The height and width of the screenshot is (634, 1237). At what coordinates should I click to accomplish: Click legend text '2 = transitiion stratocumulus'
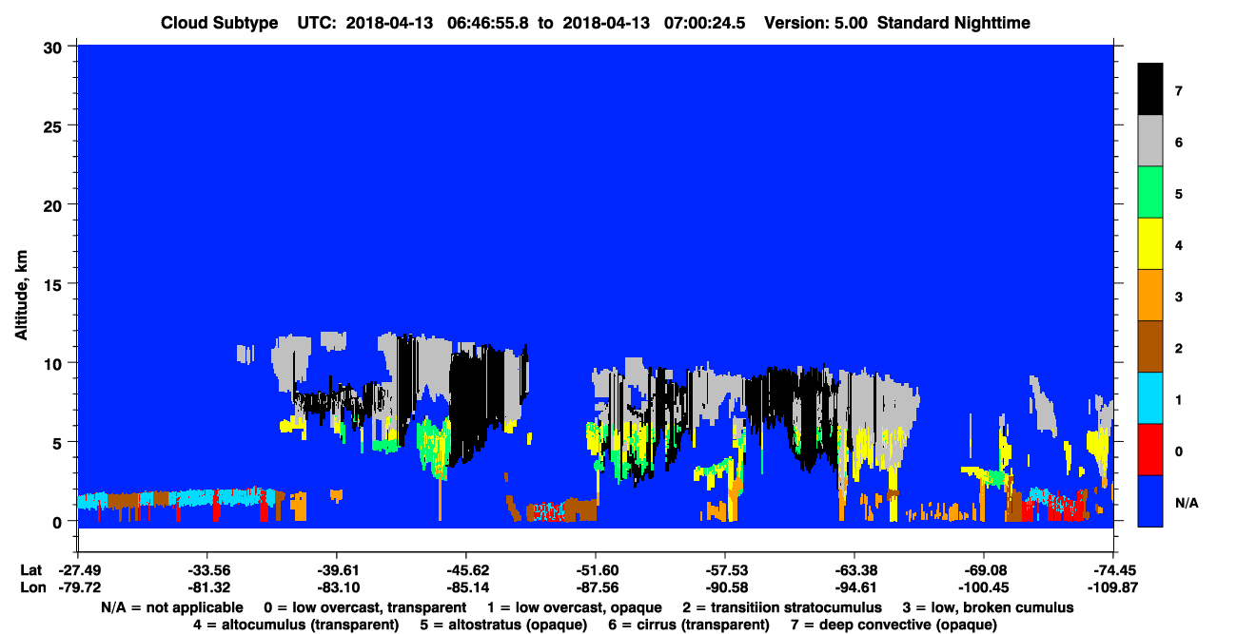coord(782,607)
